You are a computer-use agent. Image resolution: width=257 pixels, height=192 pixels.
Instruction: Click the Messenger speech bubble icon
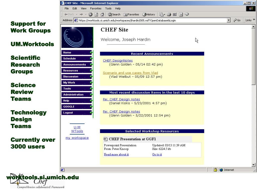click(x=187, y=14)
